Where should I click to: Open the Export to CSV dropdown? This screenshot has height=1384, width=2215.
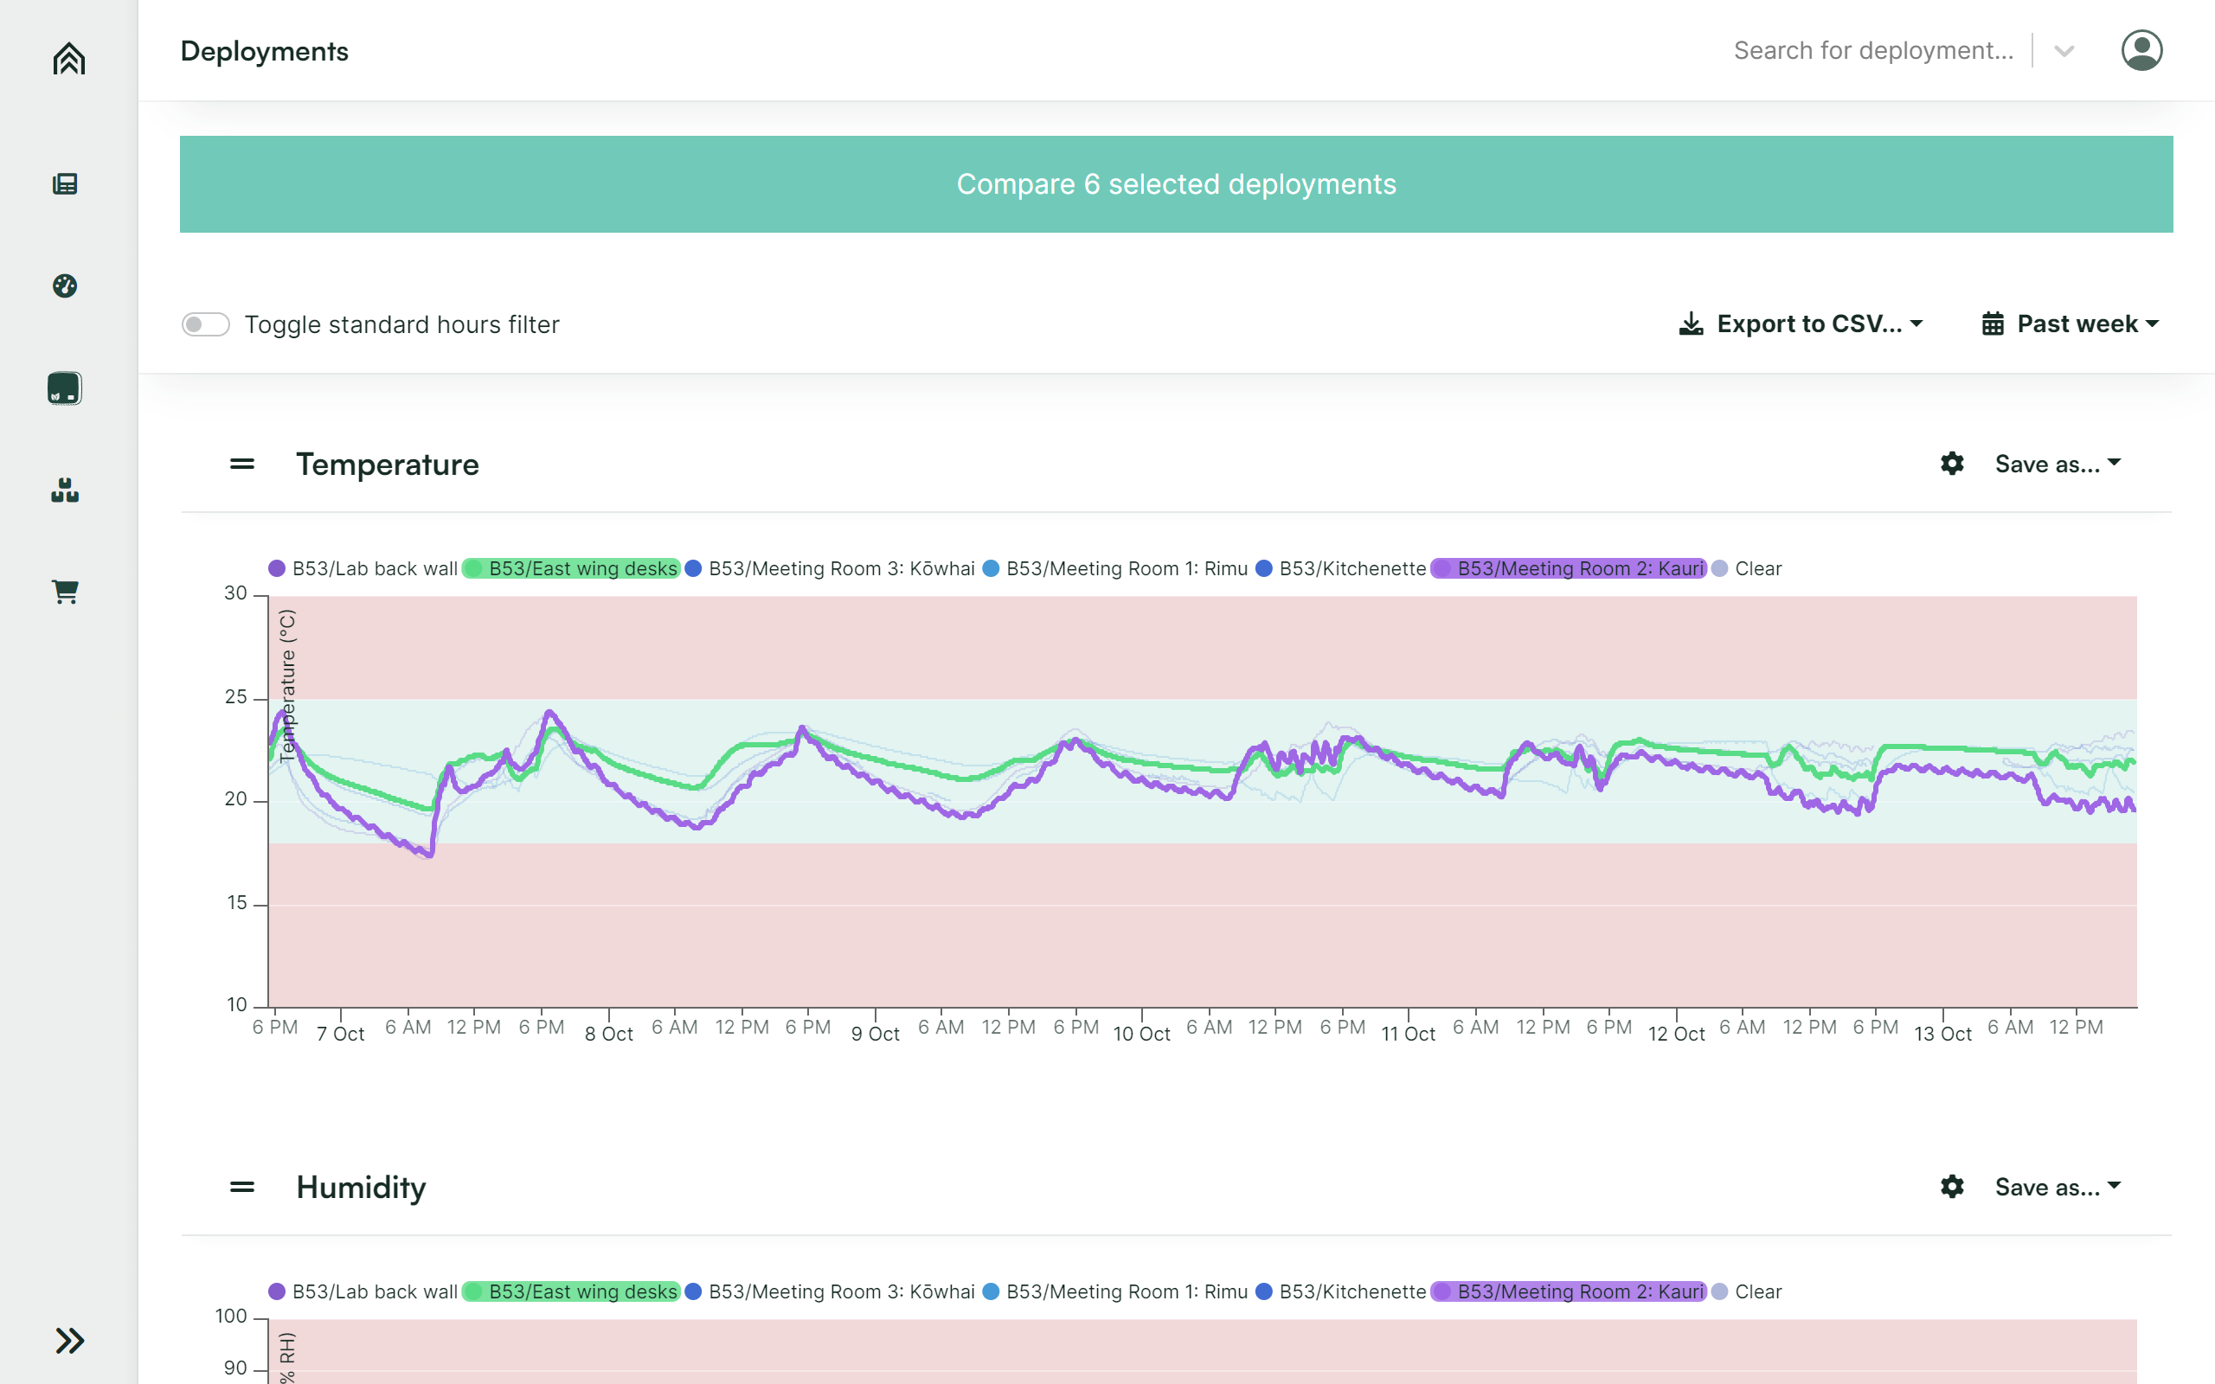[1801, 324]
